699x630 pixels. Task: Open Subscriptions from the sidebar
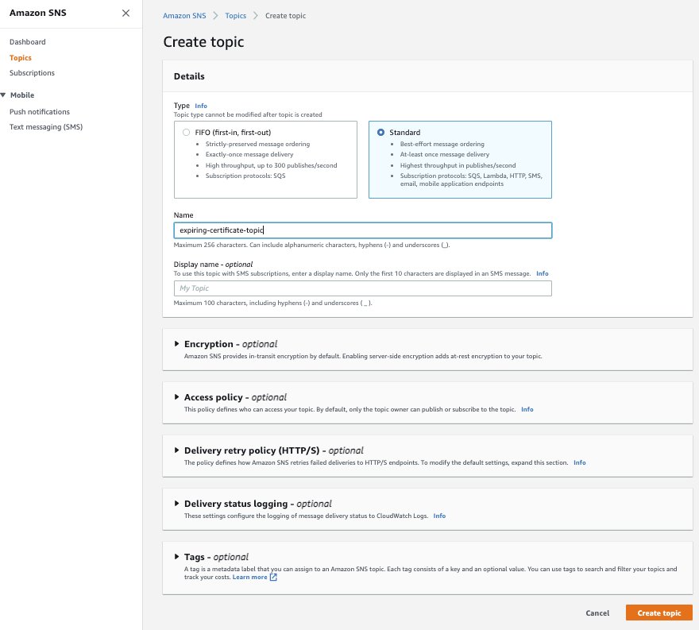click(x=32, y=72)
